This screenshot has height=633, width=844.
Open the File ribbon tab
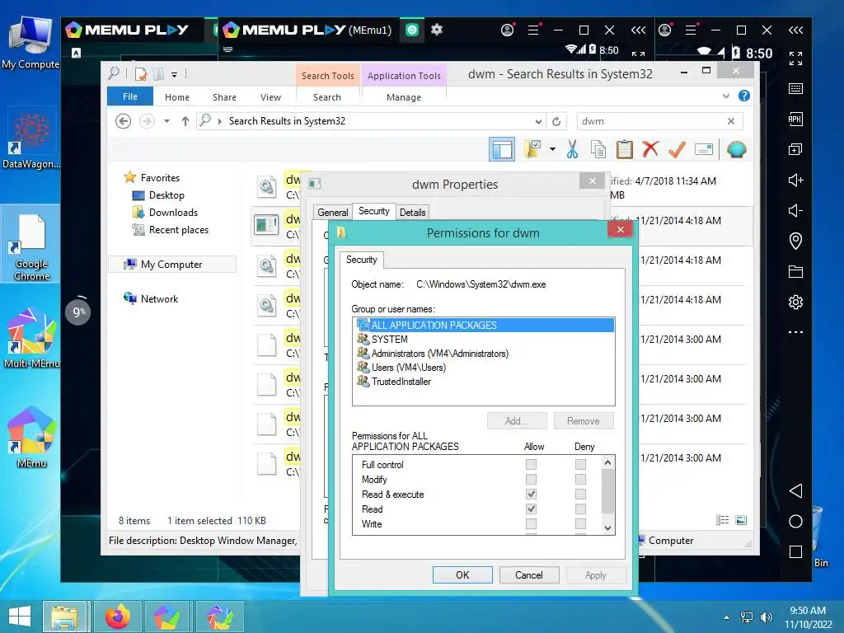point(129,96)
